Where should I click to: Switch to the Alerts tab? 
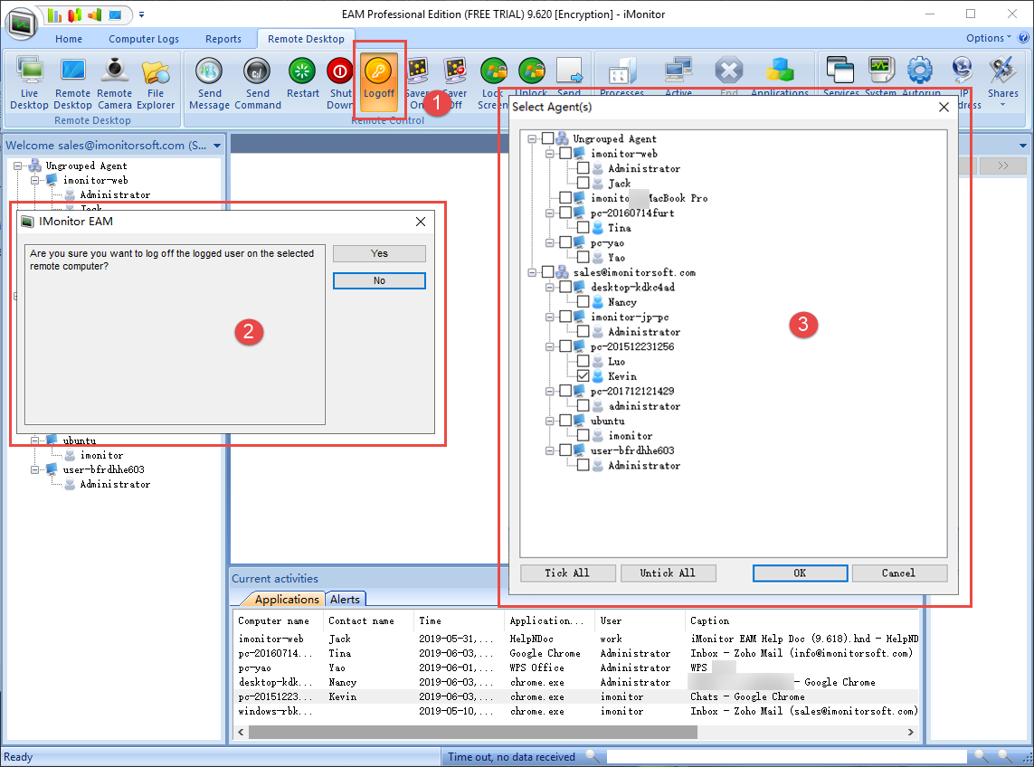345,599
